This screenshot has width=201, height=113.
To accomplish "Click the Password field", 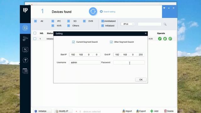I will click(129, 62).
